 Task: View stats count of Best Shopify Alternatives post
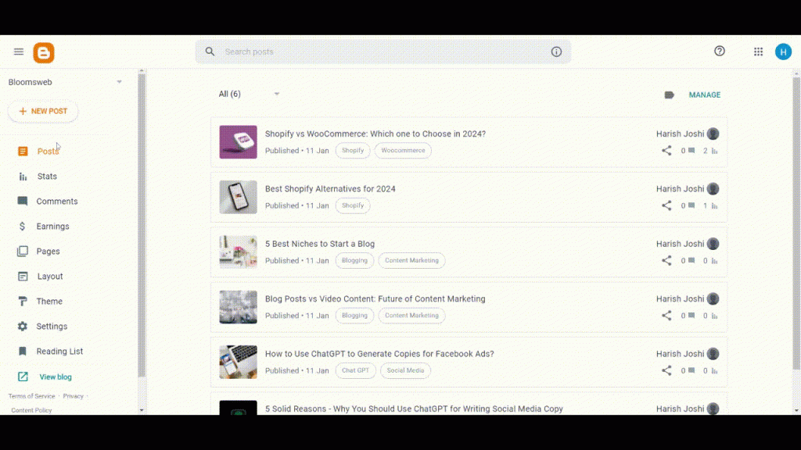710,205
